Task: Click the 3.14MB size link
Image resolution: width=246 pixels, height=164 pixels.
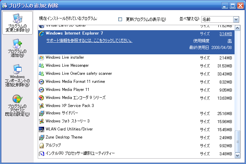Action: (x=225, y=34)
